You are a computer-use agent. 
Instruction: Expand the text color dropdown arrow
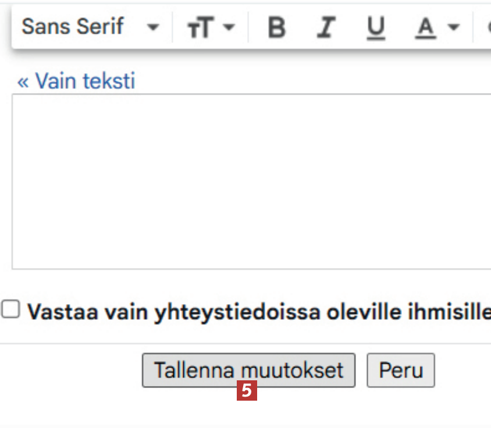coord(454,27)
